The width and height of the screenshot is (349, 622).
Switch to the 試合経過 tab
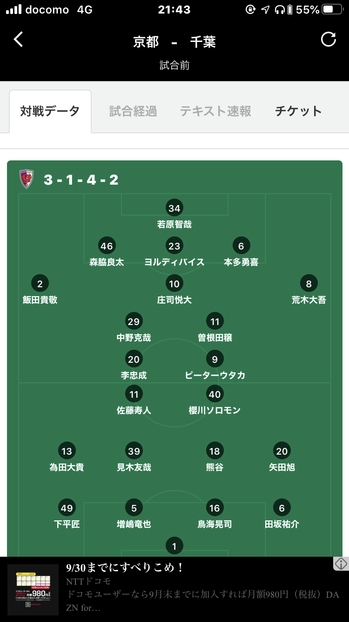pos(133,111)
